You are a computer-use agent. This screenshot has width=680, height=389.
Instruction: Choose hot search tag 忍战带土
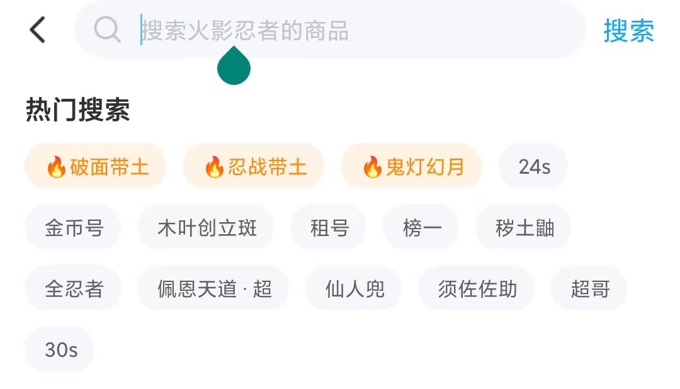[x=254, y=167]
